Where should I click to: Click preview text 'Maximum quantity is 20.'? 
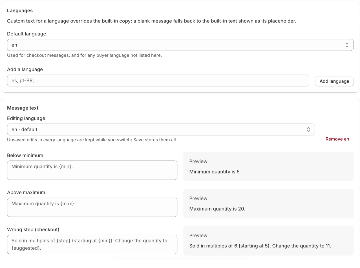[x=217, y=209]
